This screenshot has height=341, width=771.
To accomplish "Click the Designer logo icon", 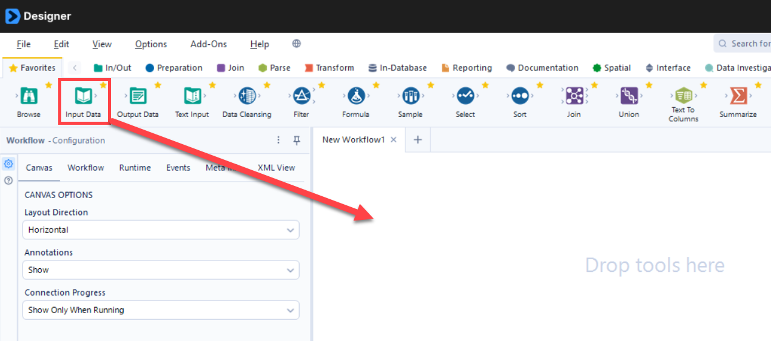I will coord(13,16).
